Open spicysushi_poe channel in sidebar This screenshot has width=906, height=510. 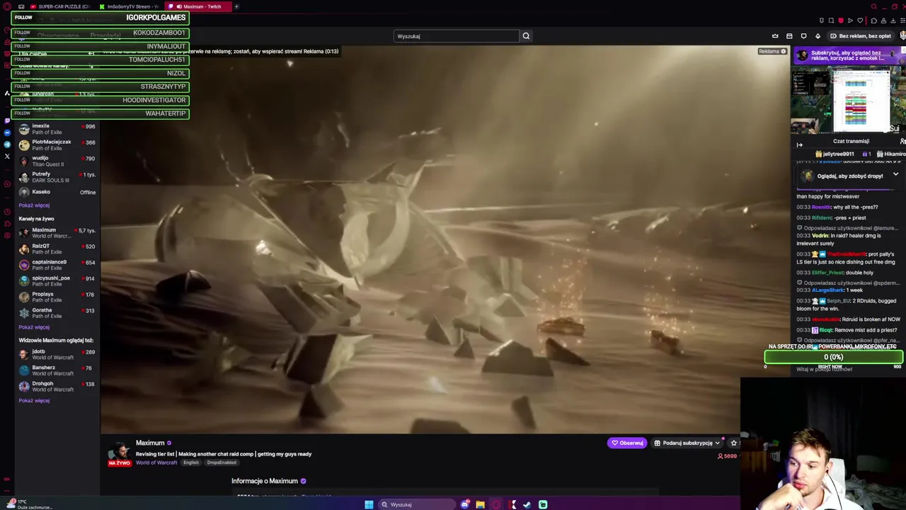57,281
